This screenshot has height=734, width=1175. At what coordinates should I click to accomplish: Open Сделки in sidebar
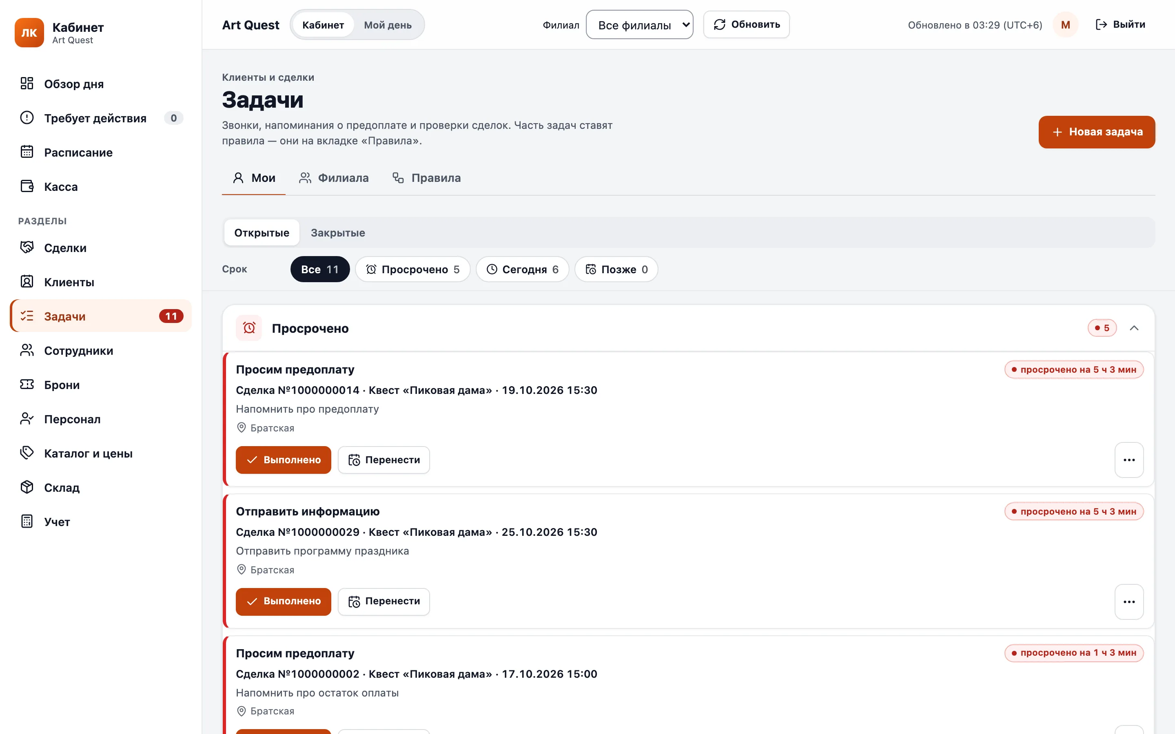click(100, 248)
